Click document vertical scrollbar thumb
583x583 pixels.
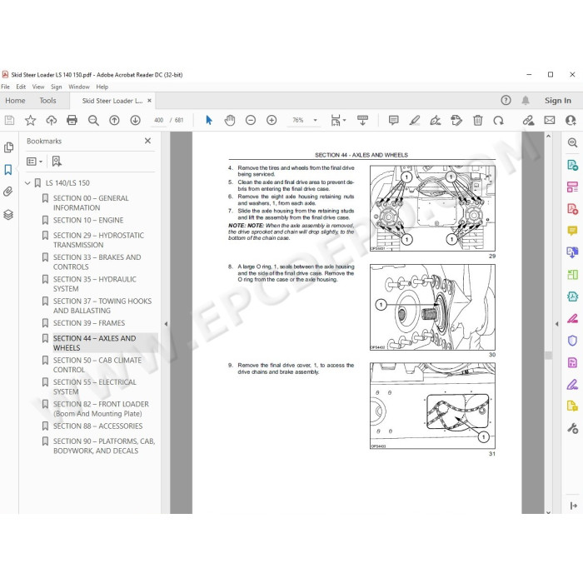pyautogui.click(x=548, y=355)
